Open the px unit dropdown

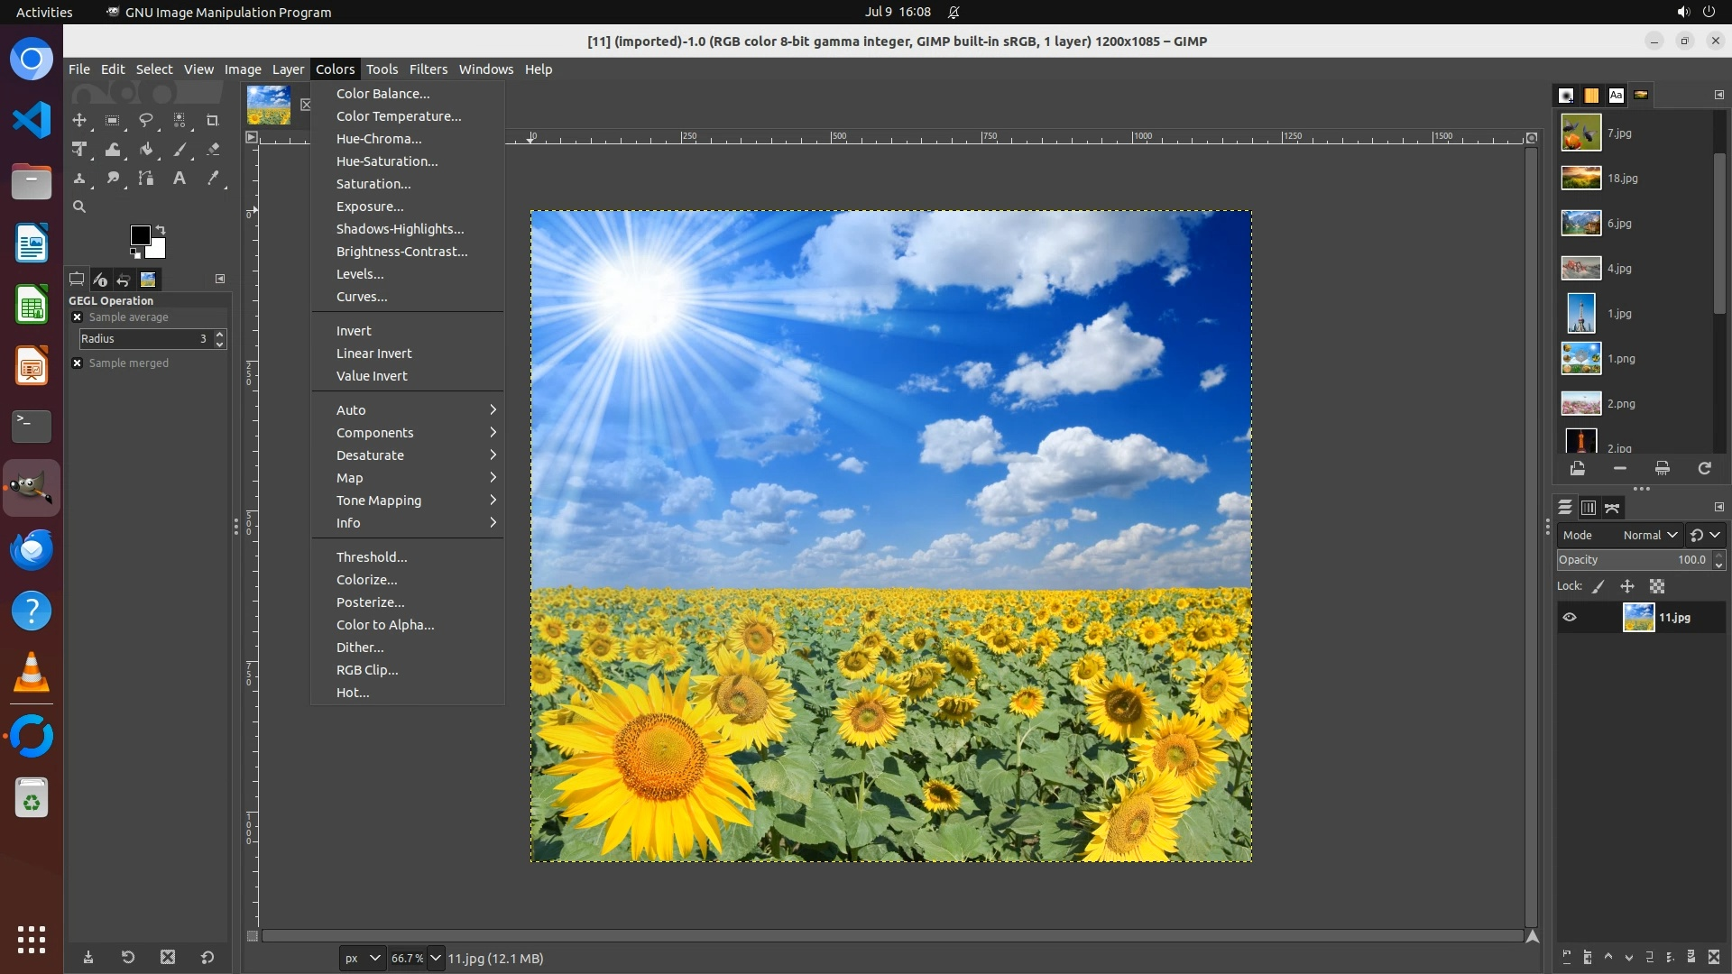tap(362, 959)
